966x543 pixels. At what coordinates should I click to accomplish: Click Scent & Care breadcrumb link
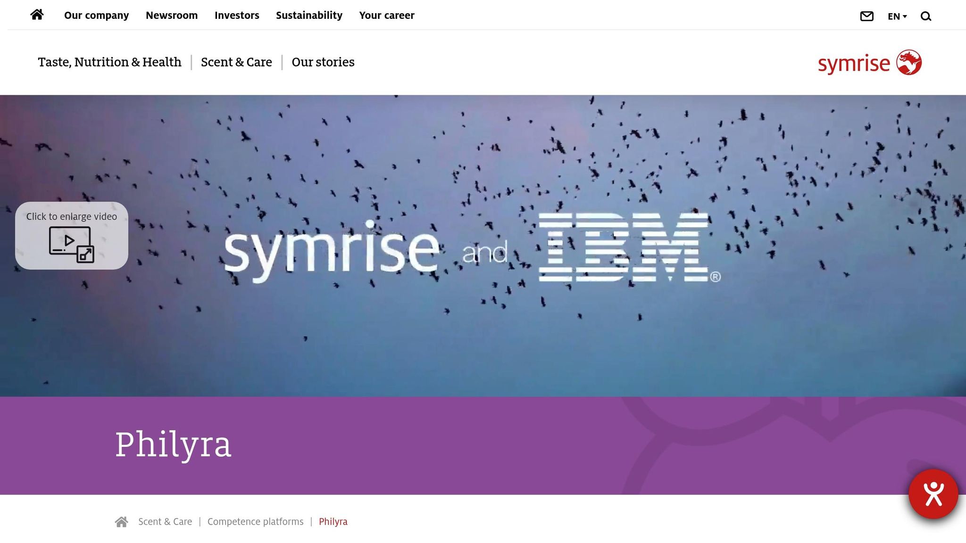click(x=165, y=522)
